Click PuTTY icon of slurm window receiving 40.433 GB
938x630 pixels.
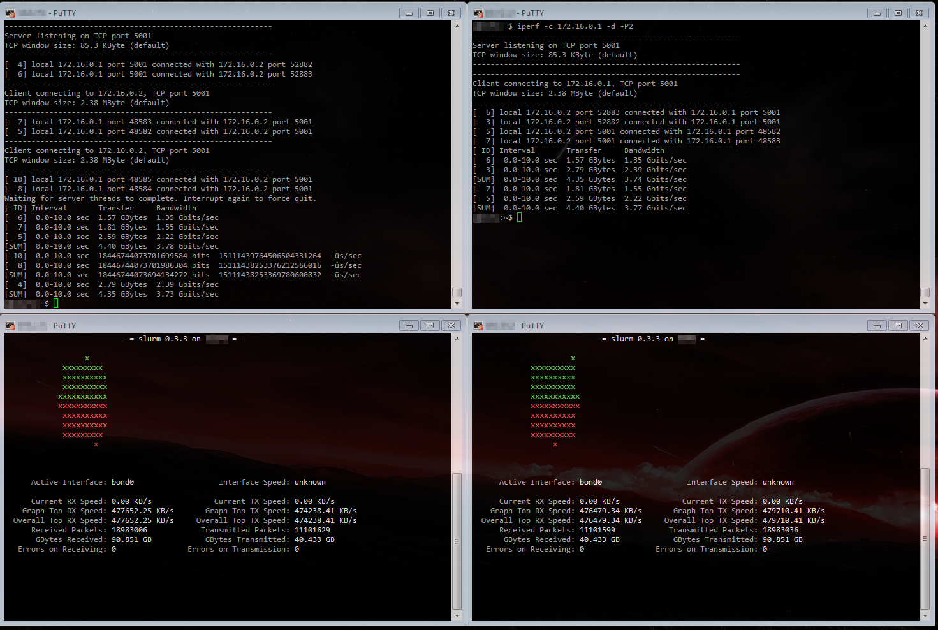(x=478, y=325)
